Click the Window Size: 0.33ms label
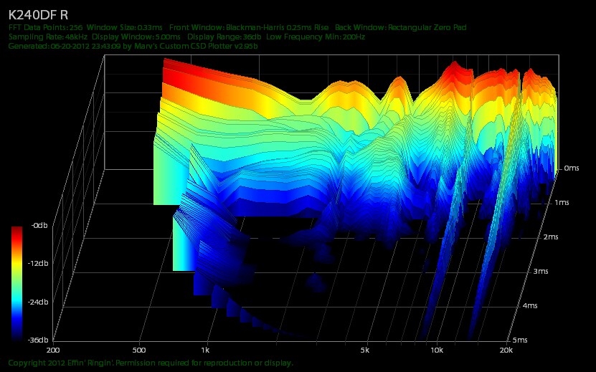Screen dimensions: 596x372 point(124,27)
